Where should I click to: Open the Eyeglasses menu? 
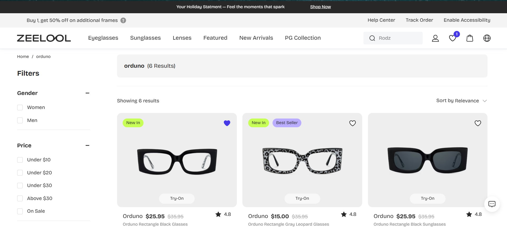pos(103,38)
